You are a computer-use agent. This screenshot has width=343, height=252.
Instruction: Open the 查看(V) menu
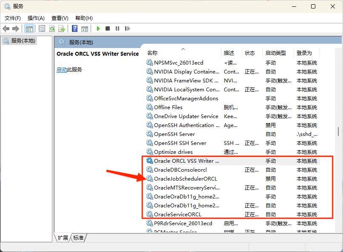pos(60,18)
